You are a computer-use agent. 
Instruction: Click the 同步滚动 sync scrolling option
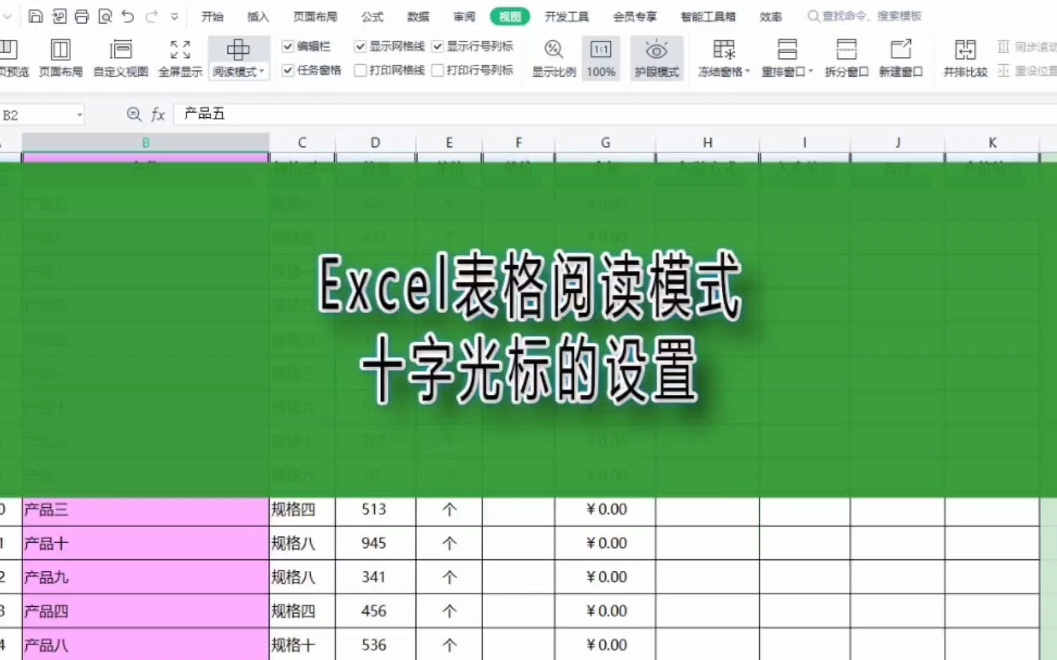click(1027, 46)
